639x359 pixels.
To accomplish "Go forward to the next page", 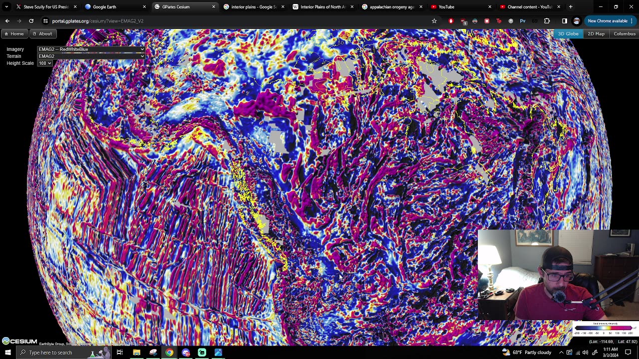I will 19,21.
